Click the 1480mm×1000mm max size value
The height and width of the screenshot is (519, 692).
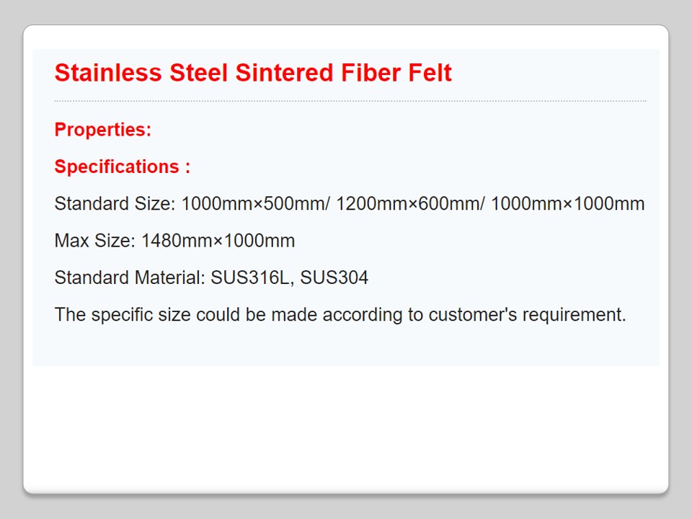click(x=218, y=241)
